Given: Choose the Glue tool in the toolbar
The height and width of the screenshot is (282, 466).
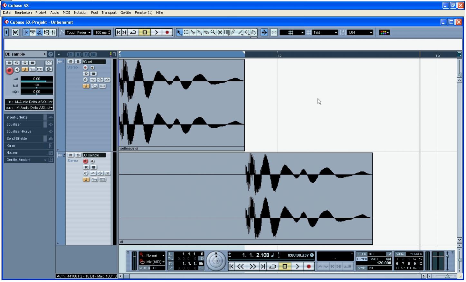Looking at the screenshot, I should click(200, 32).
